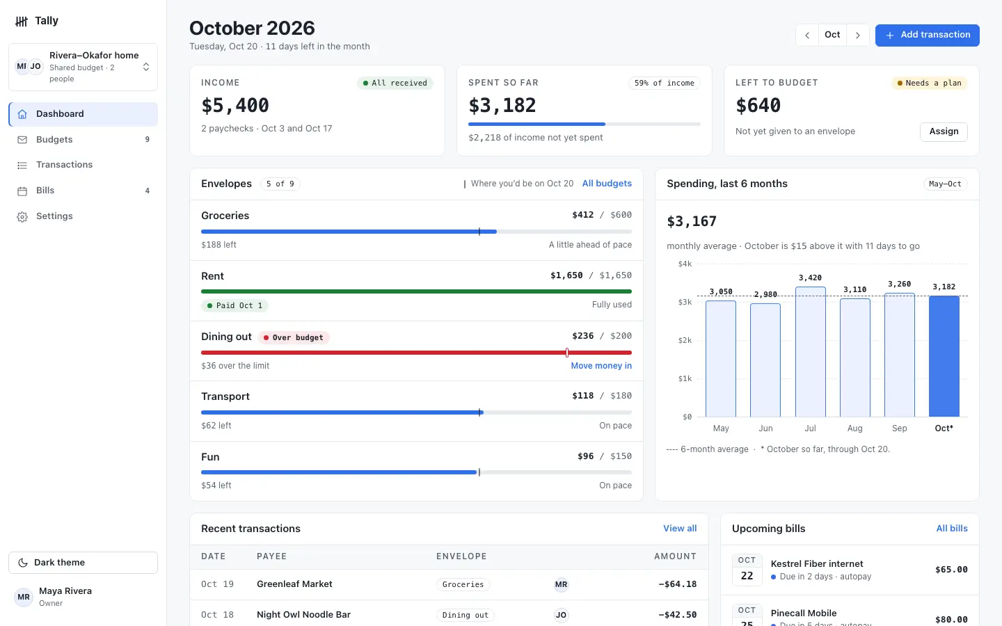The image size is (1002, 626).
Task: Click the Needs a plan badge
Action: click(929, 83)
